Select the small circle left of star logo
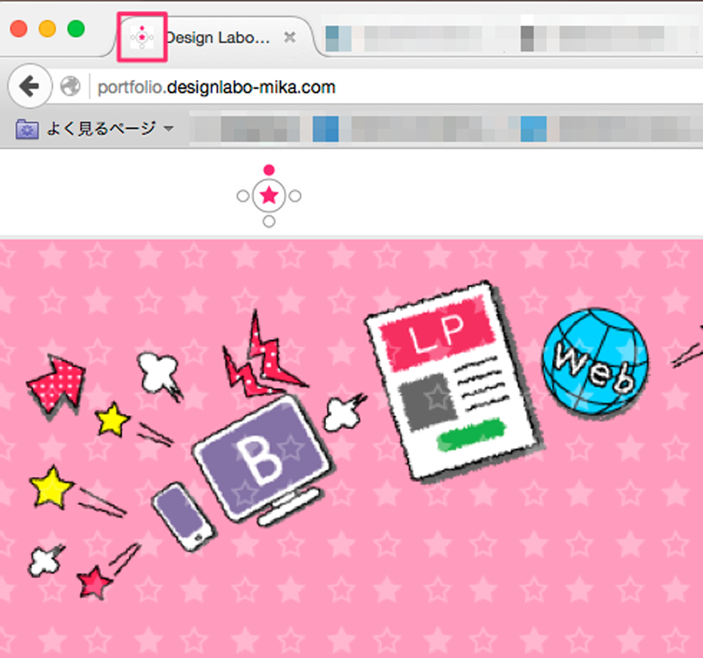The width and height of the screenshot is (703, 658). (x=243, y=196)
